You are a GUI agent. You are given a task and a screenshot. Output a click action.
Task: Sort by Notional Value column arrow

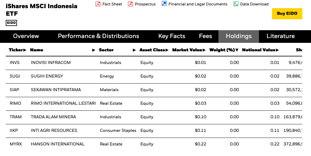(277, 50)
